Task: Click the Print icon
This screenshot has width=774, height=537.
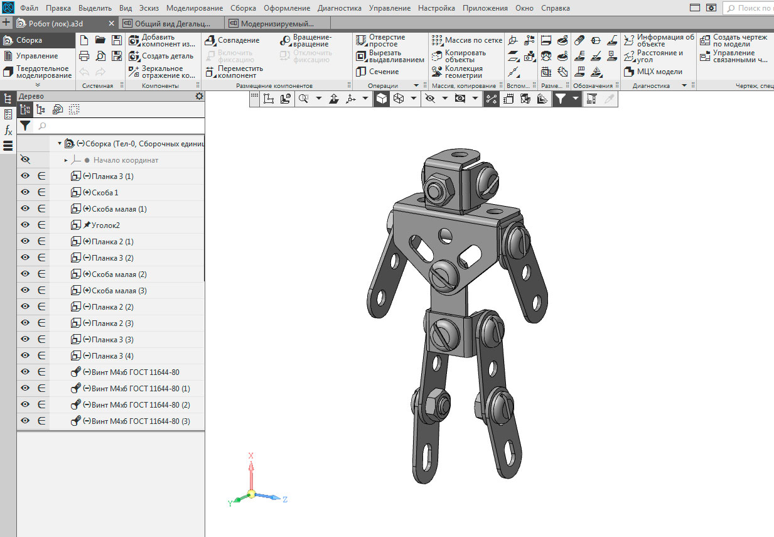Action: click(x=84, y=57)
